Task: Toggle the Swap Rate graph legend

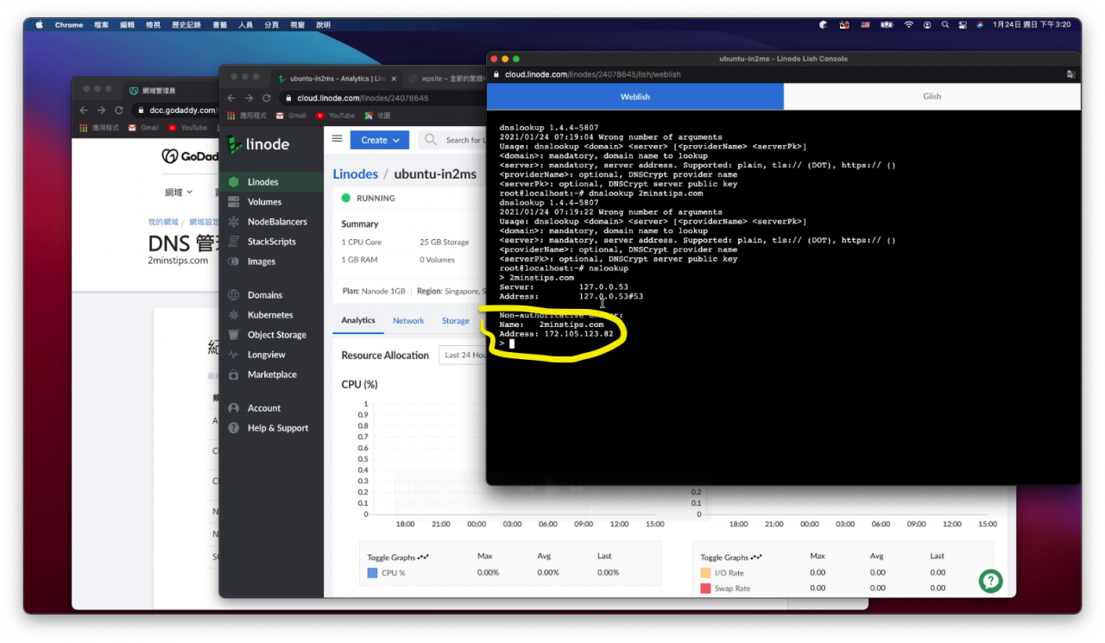Action: point(725,589)
